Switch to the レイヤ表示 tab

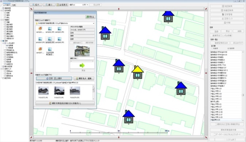(x=7, y=5)
